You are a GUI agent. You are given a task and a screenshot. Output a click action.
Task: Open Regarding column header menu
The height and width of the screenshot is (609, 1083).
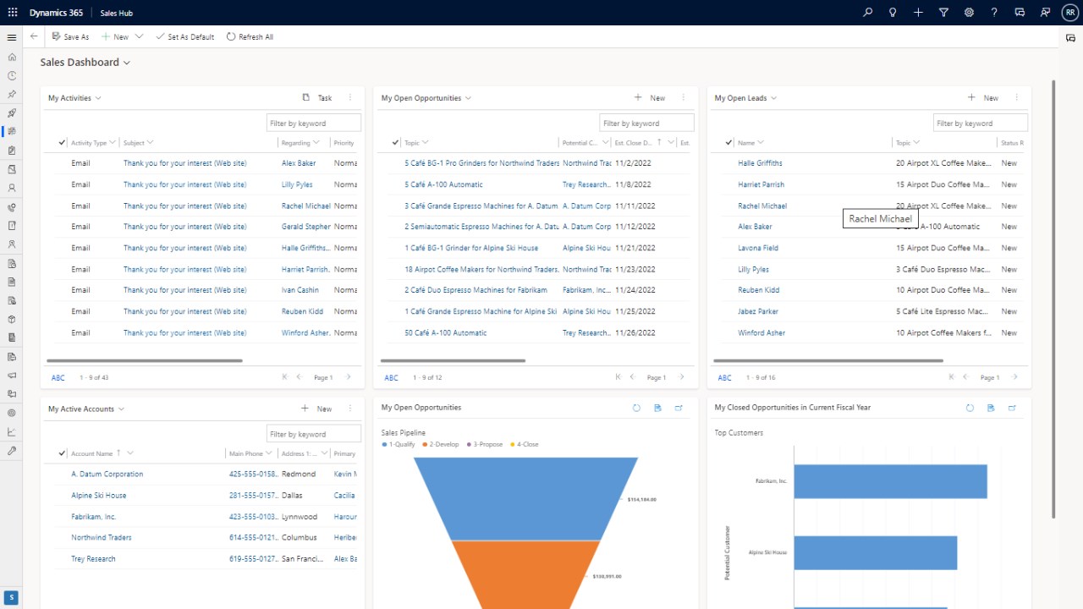tap(316, 143)
